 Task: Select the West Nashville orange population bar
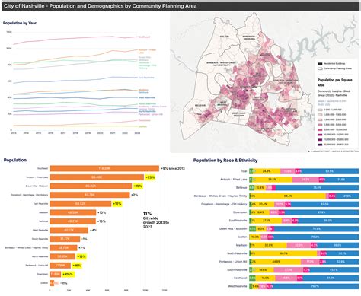(x=69, y=230)
